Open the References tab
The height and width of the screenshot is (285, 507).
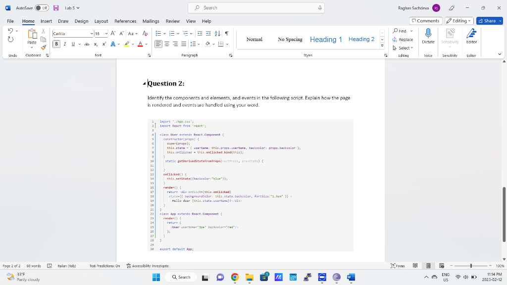pyautogui.click(x=125, y=21)
